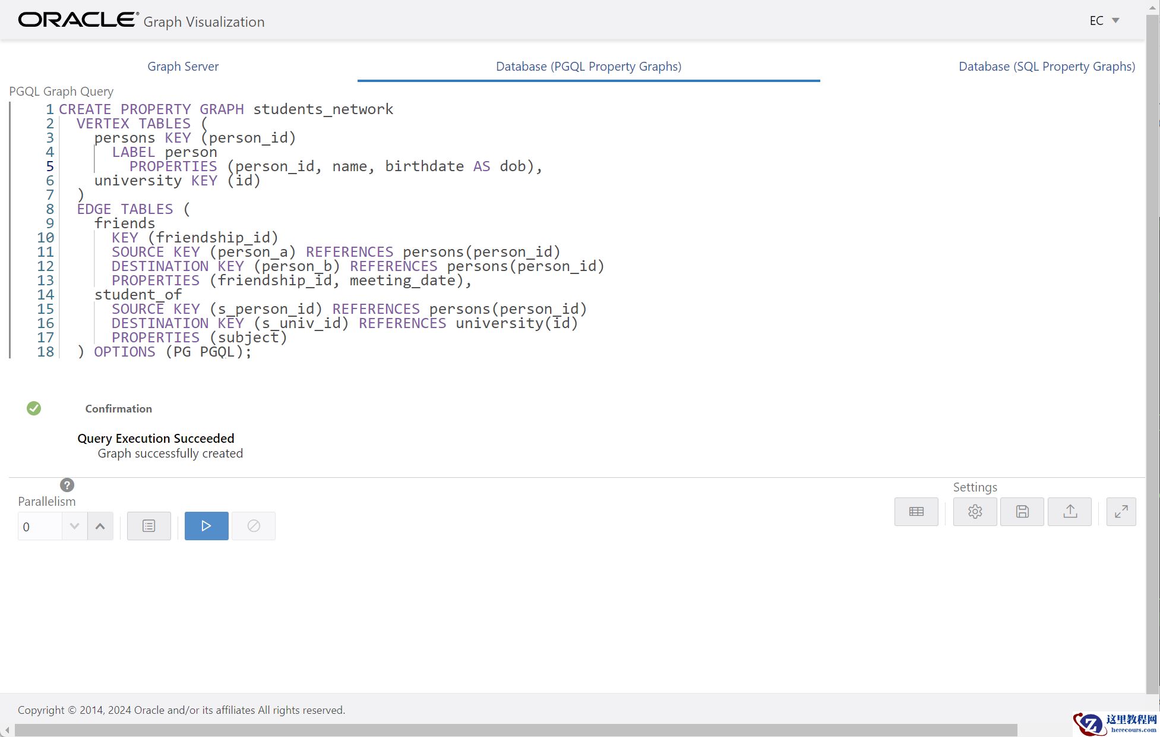The image size is (1160, 737).
Task: Decrease Parallelism with down arrow
Action: click(74, 526)
